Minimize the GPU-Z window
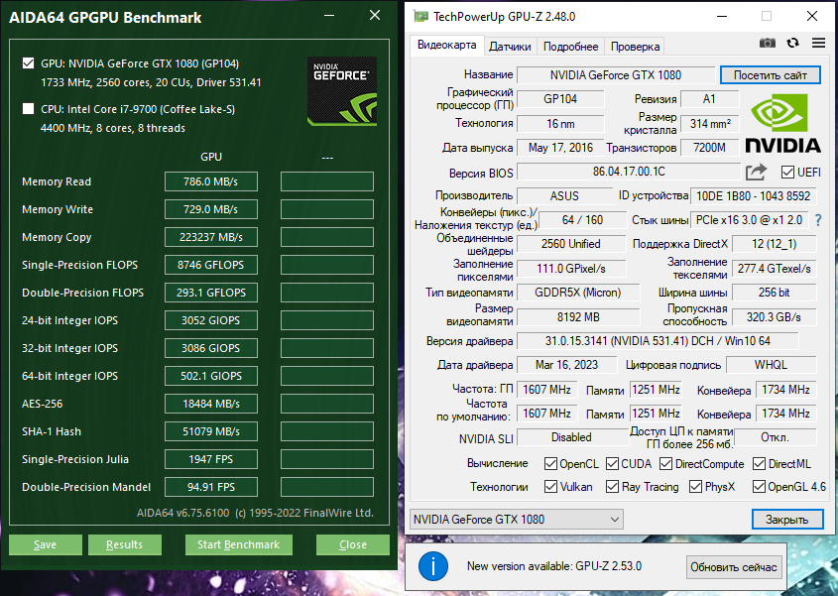Screen dimensions: 838x596 pos(722,16)
